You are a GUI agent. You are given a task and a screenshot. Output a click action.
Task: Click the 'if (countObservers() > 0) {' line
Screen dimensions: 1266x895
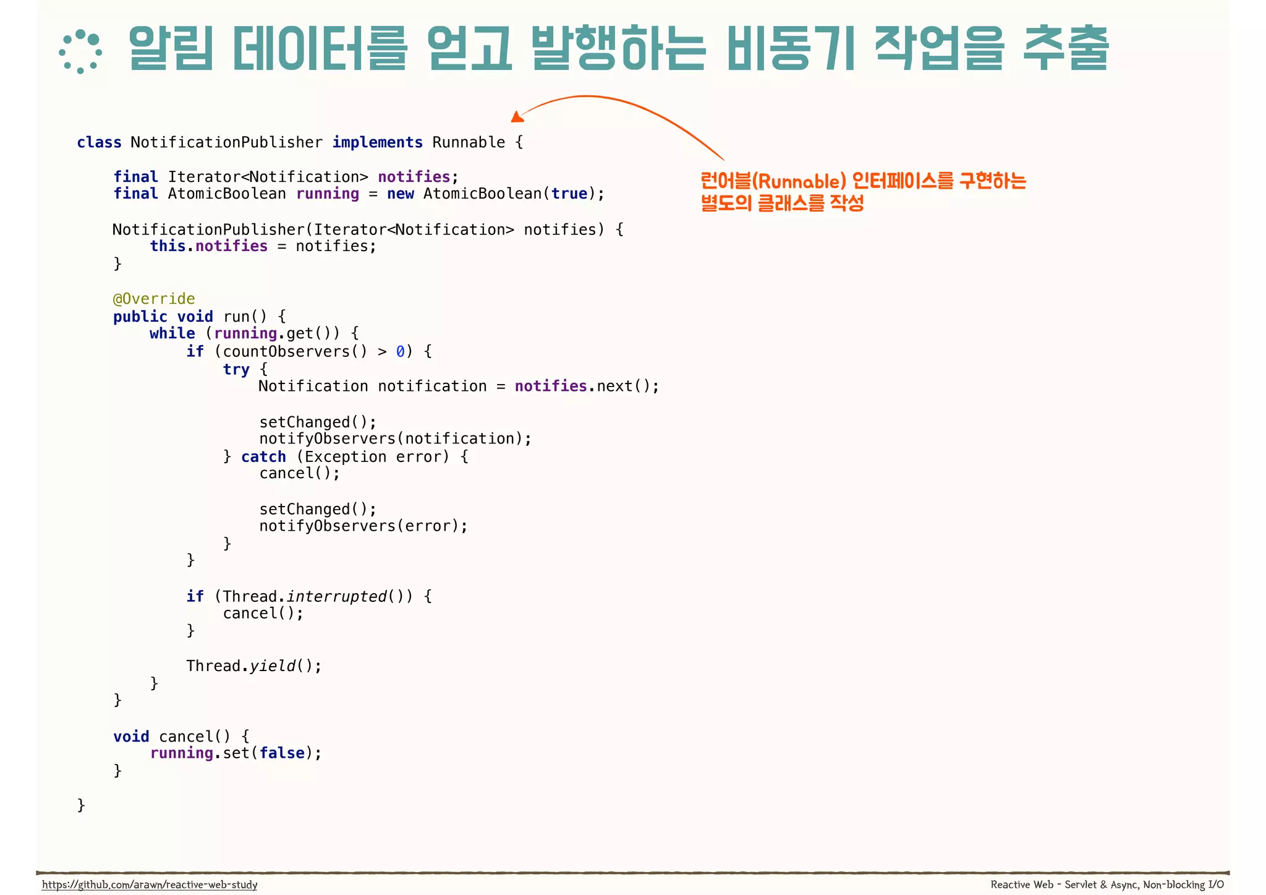310,352
